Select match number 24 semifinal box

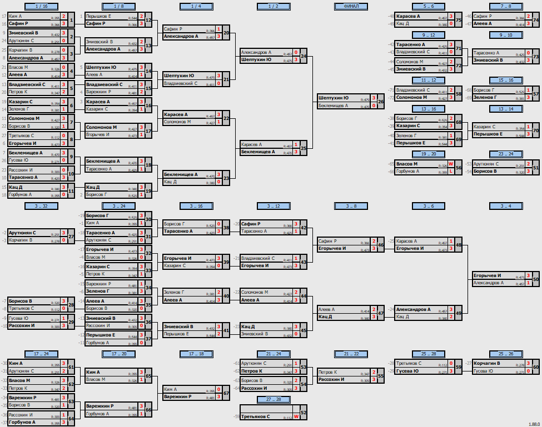pos(303,56)
